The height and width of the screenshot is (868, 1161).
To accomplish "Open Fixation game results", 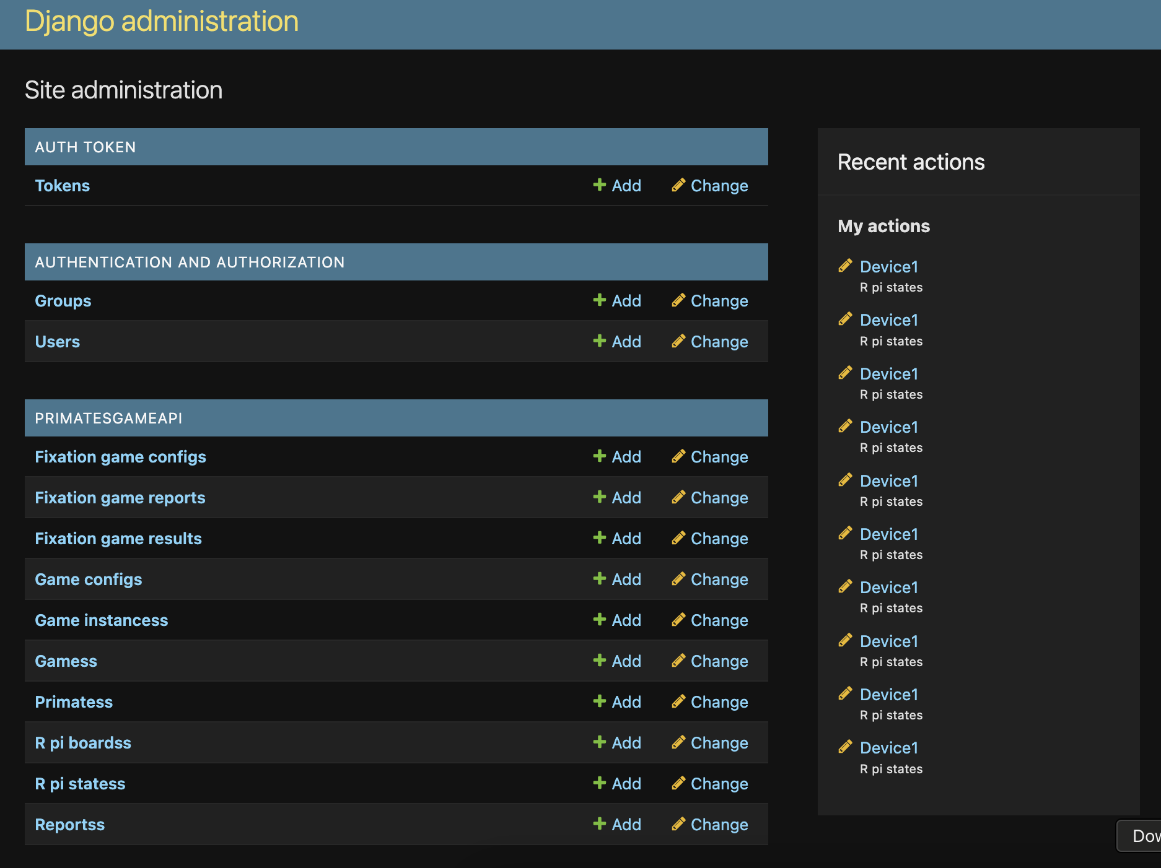I will [x=118, y=539].
